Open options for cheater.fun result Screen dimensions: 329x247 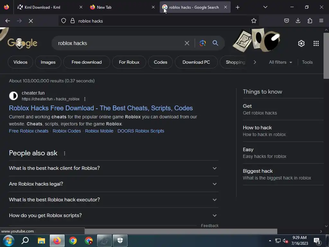[x=85, y=99]
